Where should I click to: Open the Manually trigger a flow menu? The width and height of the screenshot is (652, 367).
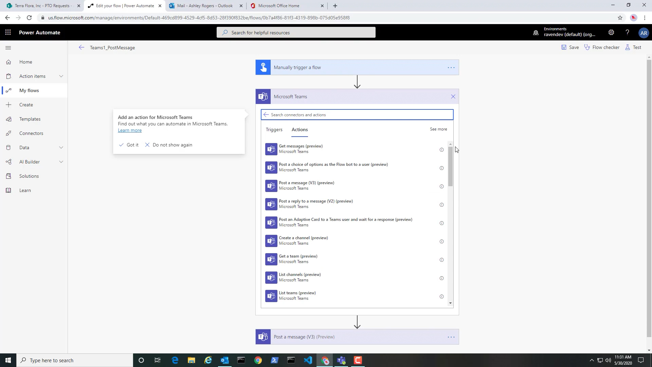click(x=451, y=67)
